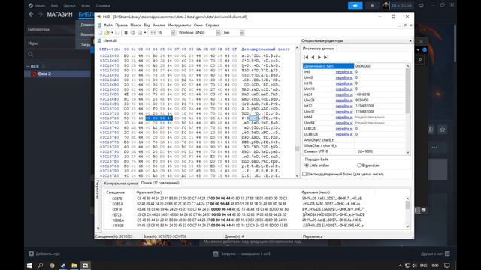Open the Правка menu in HxD
Image resolution: width=481 pixels, height=270 pixels.
[122, 25]
